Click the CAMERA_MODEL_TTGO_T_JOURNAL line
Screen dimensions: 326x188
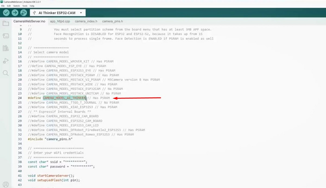tap(74, 103)
